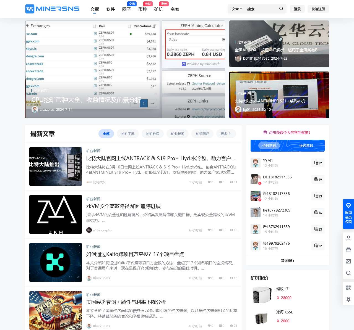
Task: Click the gift icon beside sign-in reward text
Action: 265,133
